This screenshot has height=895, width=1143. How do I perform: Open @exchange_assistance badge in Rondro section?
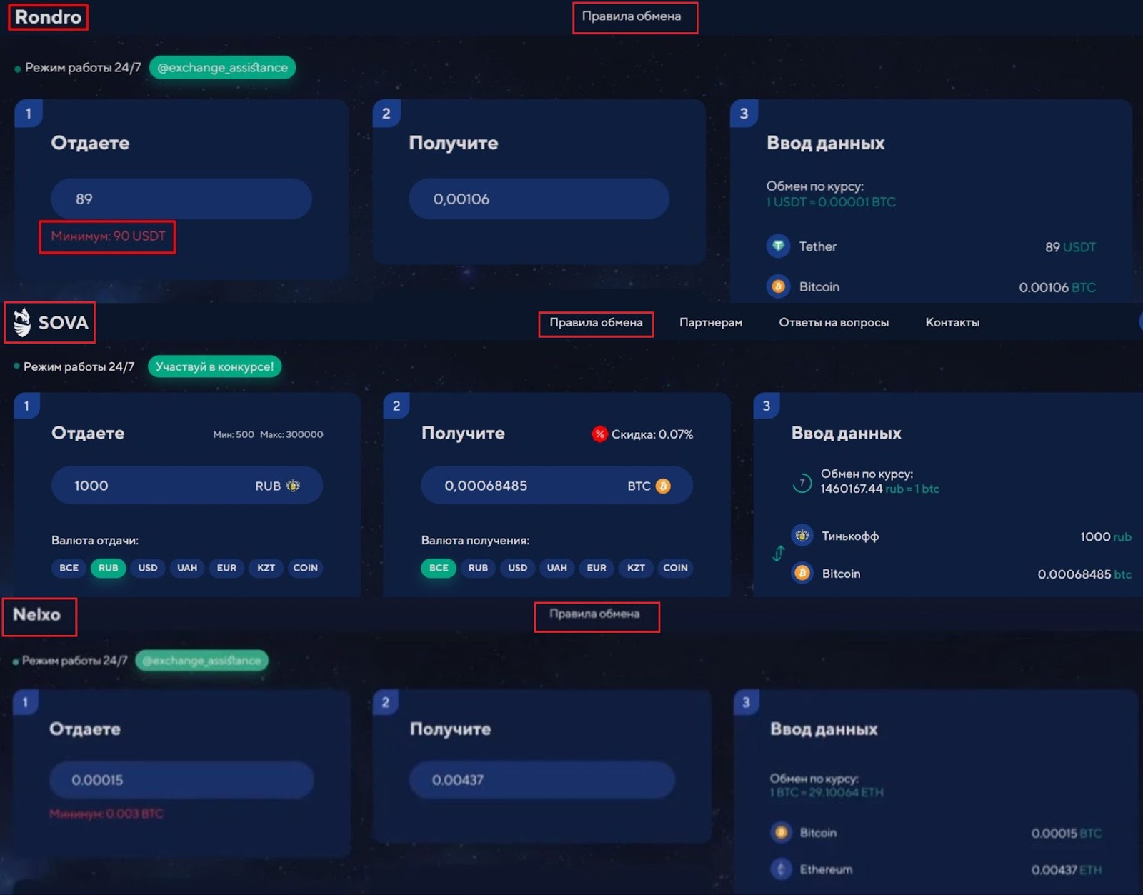click(222, 68)
